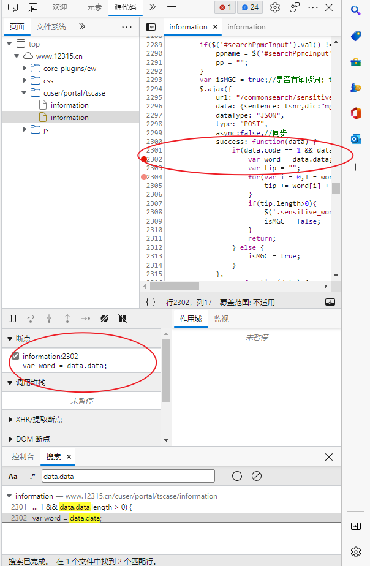Open Edge sidebar shopping tag icon

pos(356,36)
